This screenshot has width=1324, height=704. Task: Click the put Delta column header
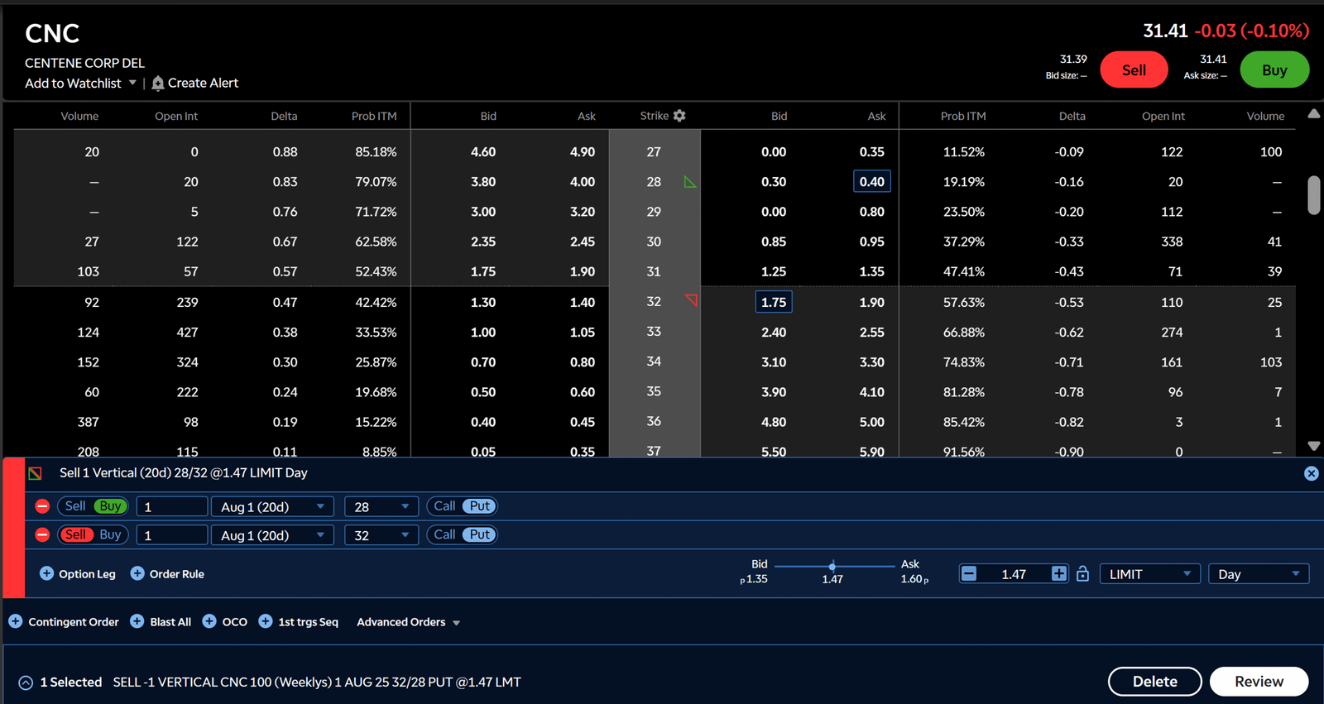click(x=1072, y=116)
